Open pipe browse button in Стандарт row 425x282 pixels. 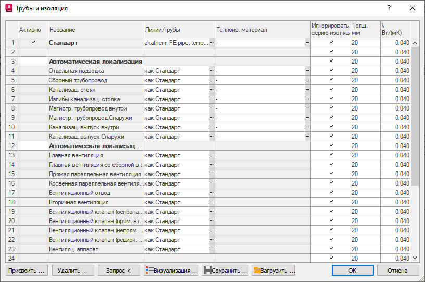(x=211, y=43)
